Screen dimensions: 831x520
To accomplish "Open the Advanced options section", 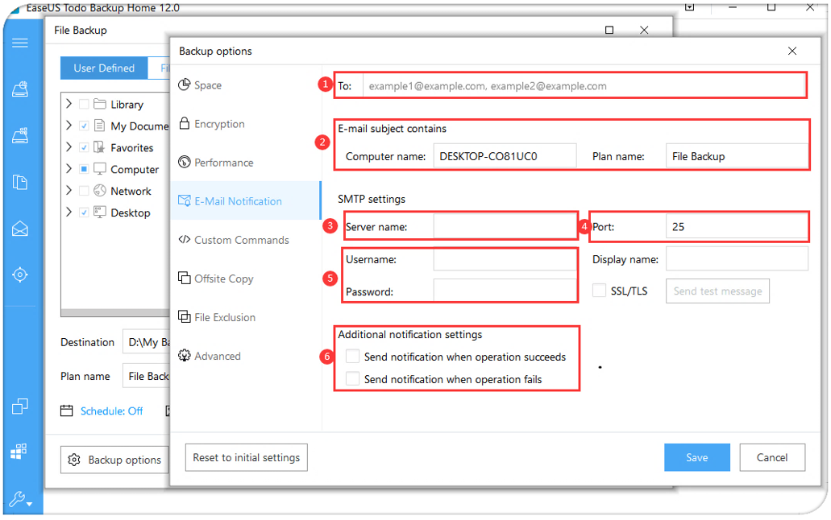I will (246, 355).
